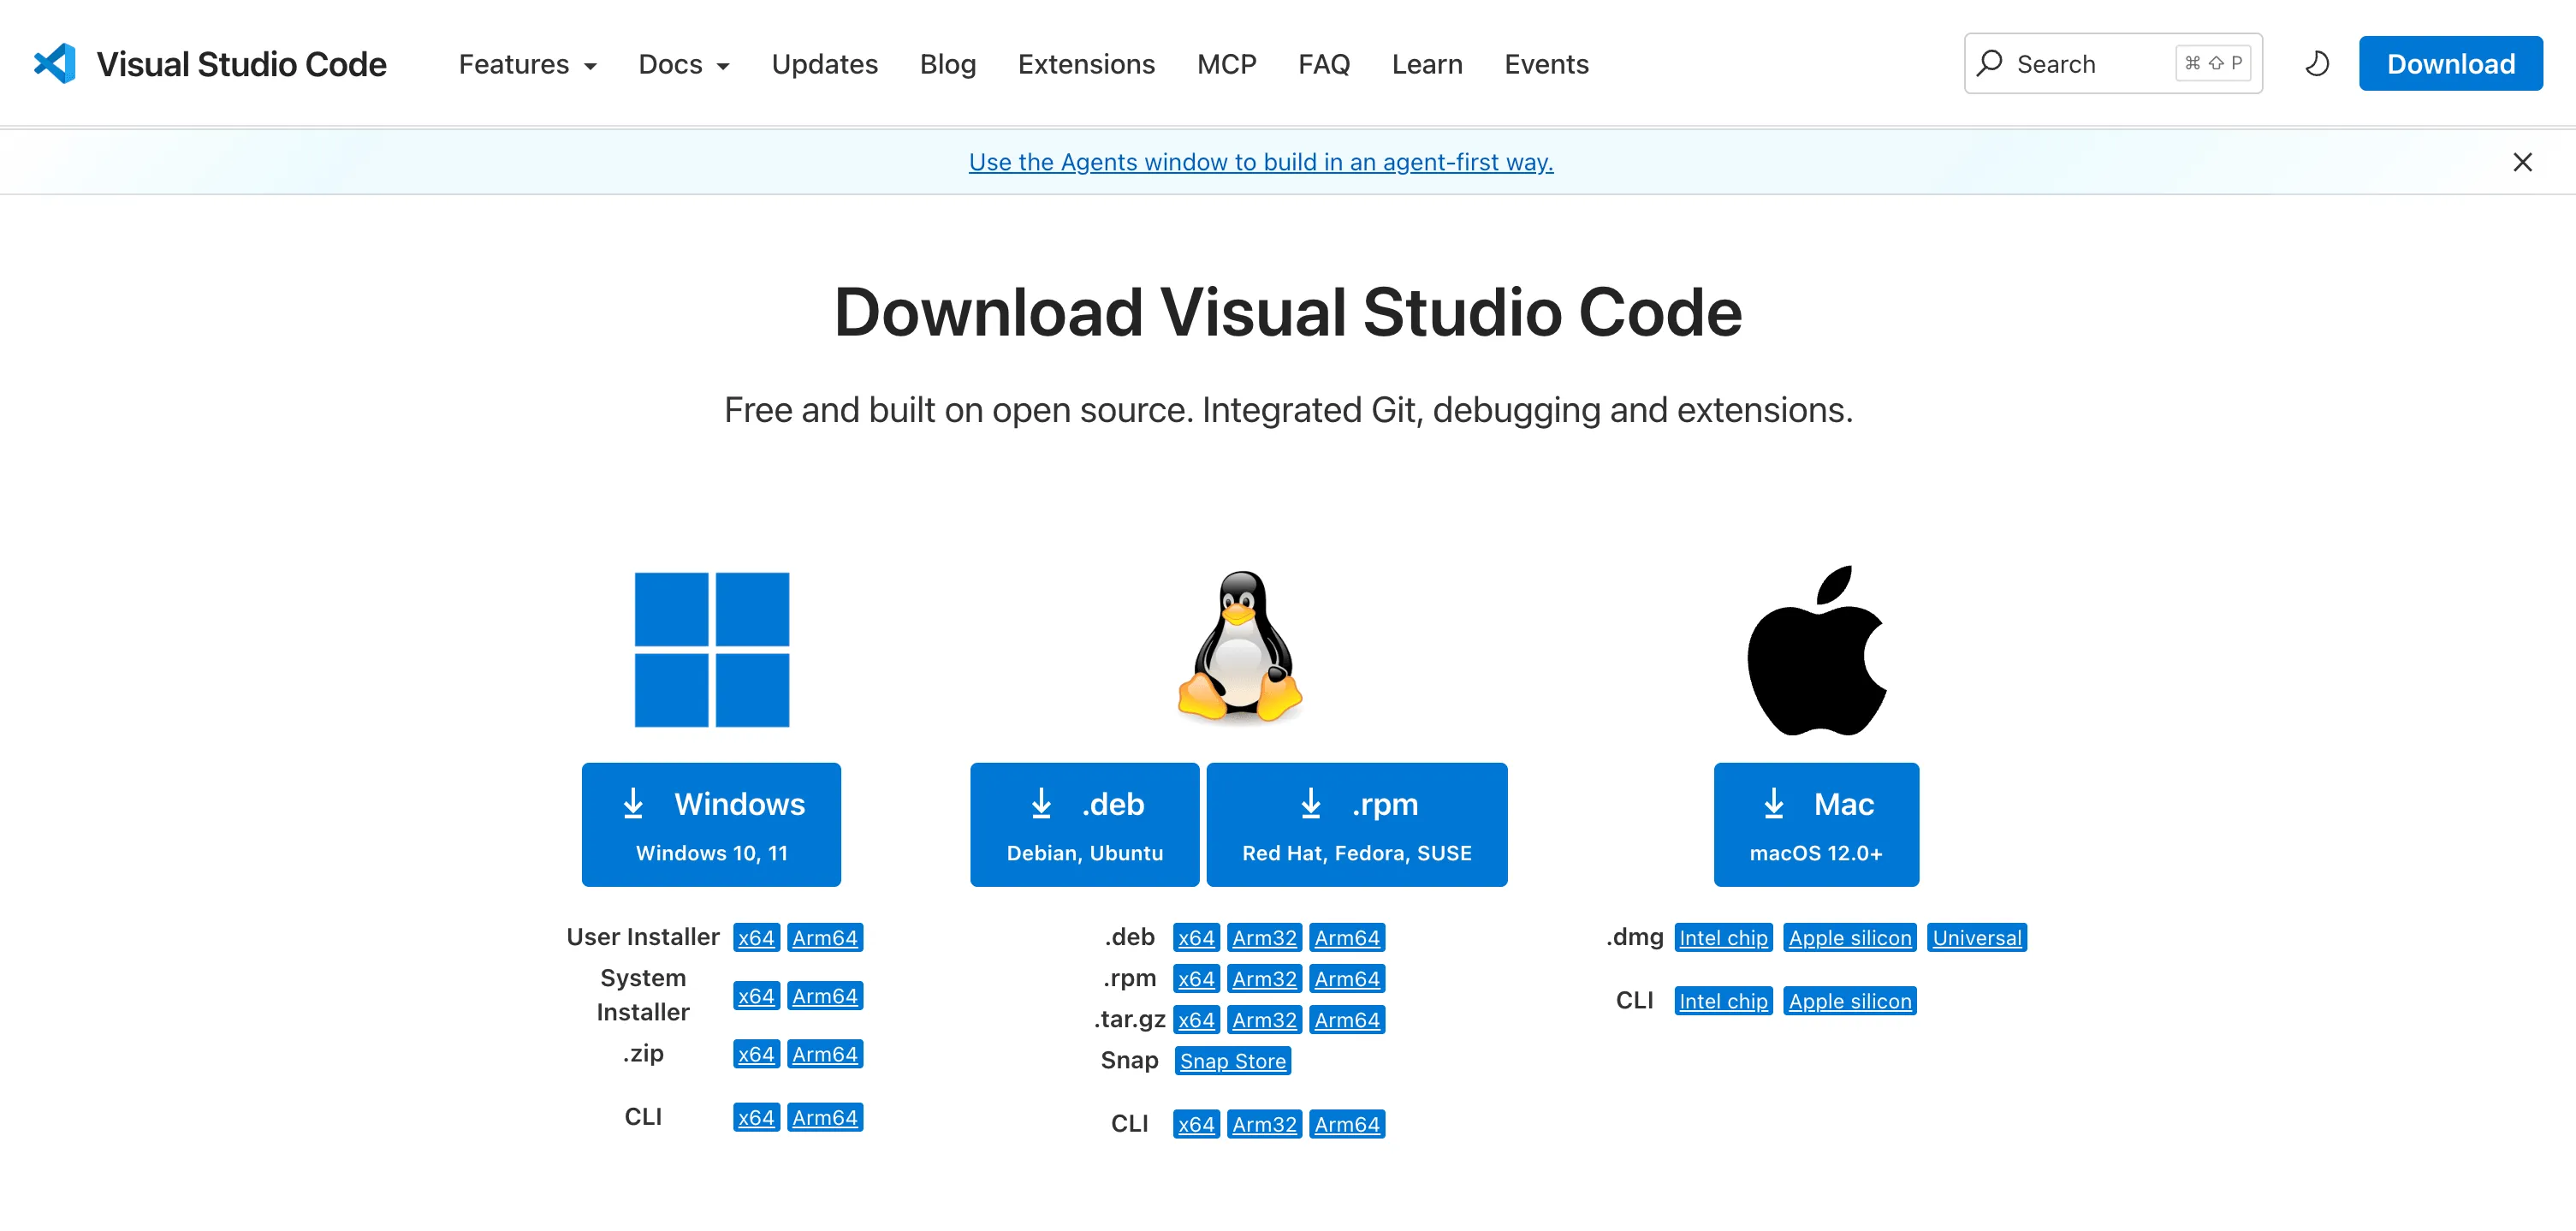
Task: Open the Learn nav link
Action: coord(1427,64)
